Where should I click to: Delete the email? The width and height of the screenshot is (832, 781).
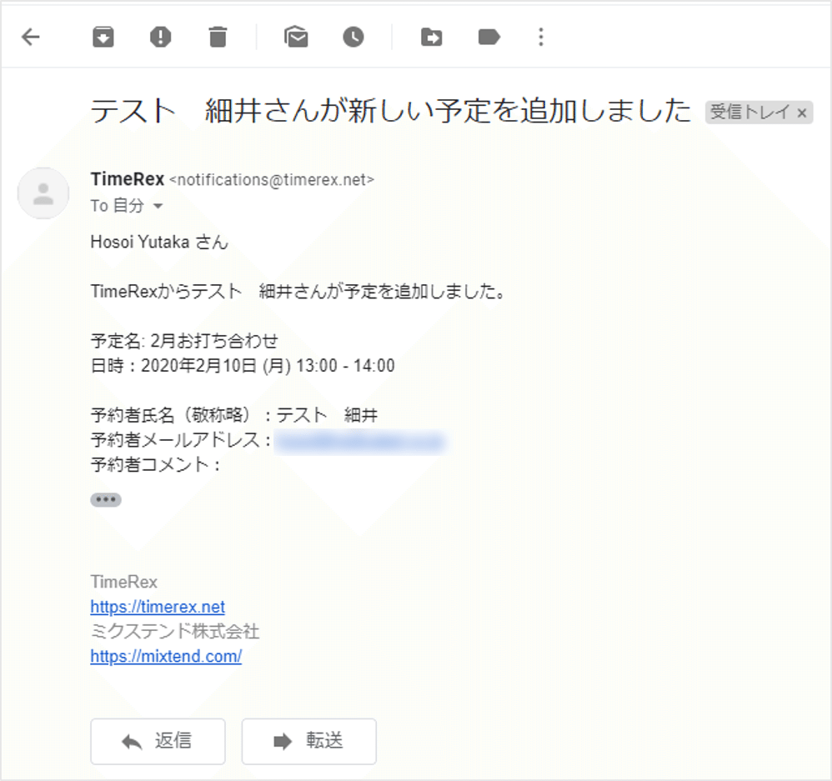pos(218,37)
